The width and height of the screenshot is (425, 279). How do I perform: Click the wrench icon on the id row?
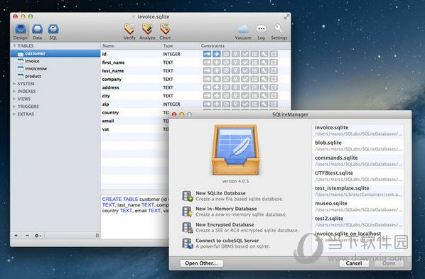[264, 54]
